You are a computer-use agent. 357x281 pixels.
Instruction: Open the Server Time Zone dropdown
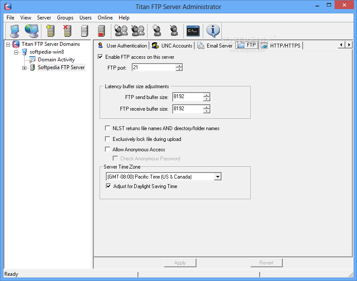tap(218, 177)
